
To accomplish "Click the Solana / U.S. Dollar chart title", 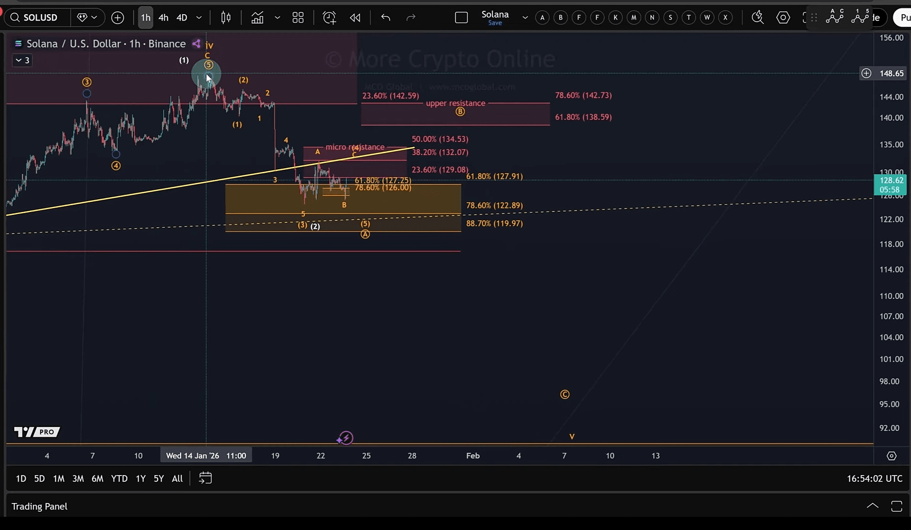I will point(106,44).
